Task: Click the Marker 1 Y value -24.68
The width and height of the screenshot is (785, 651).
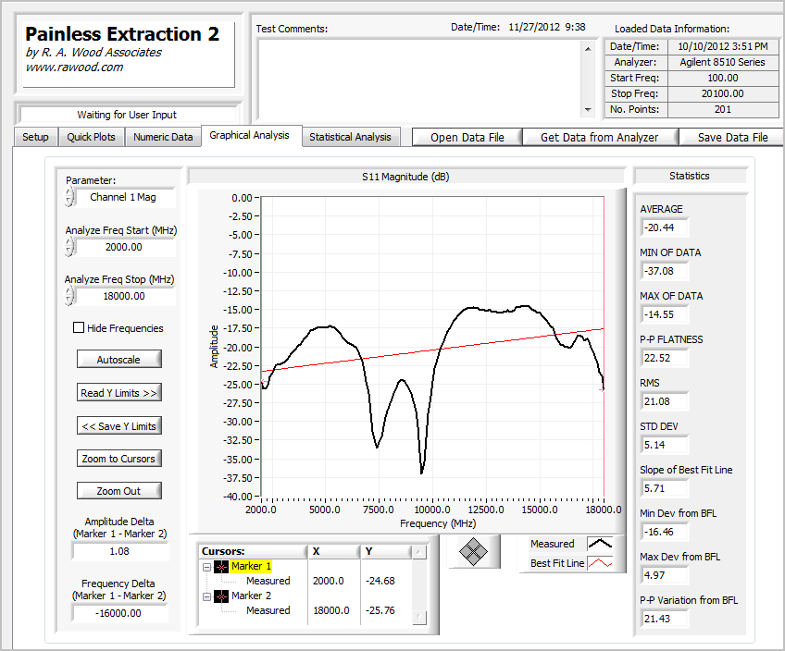Action: pos(380,581)
